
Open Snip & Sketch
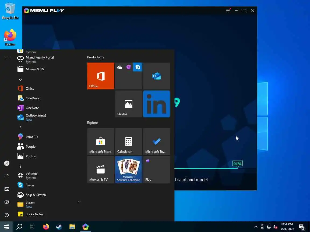48,195
